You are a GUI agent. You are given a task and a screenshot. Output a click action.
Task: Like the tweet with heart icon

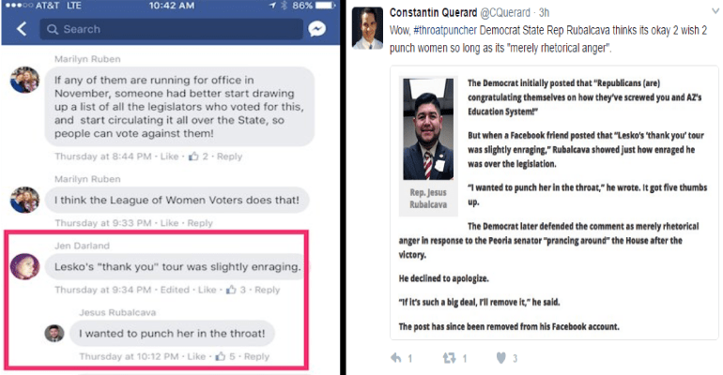tap(500, 357)
